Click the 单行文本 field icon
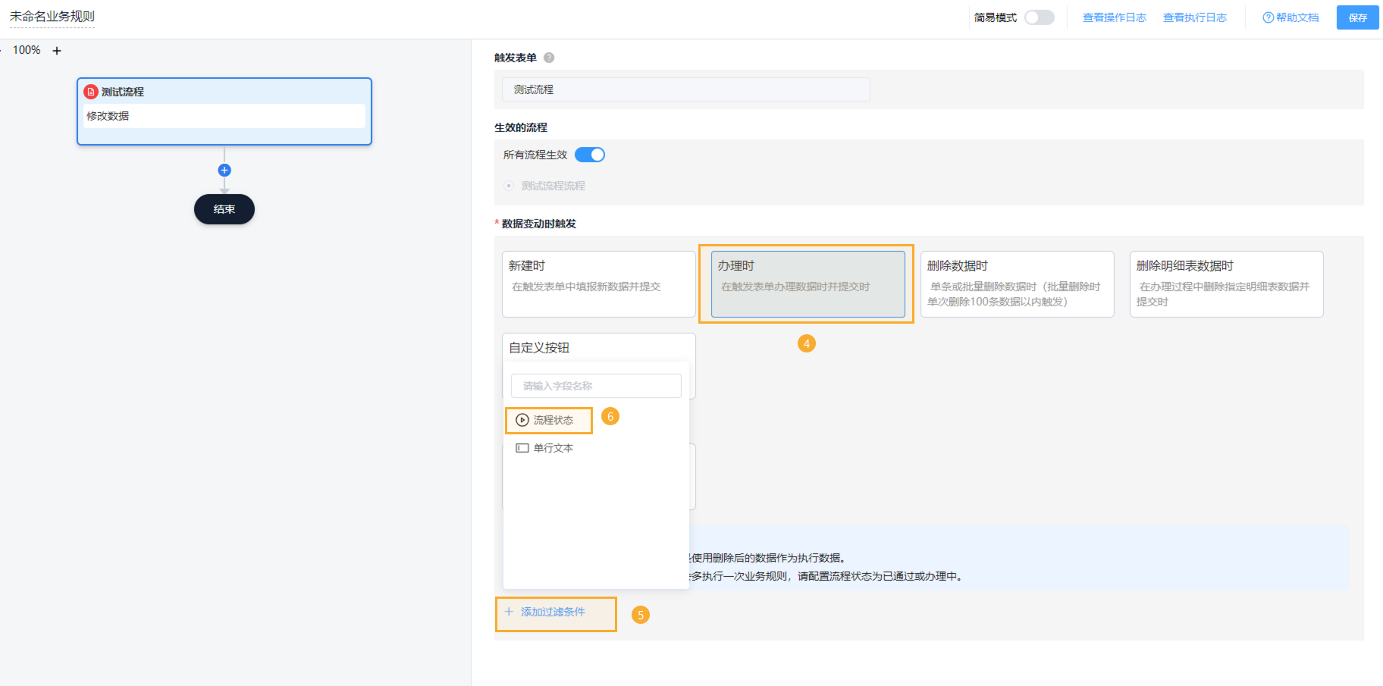The image size is (1383, 686). 522,448
